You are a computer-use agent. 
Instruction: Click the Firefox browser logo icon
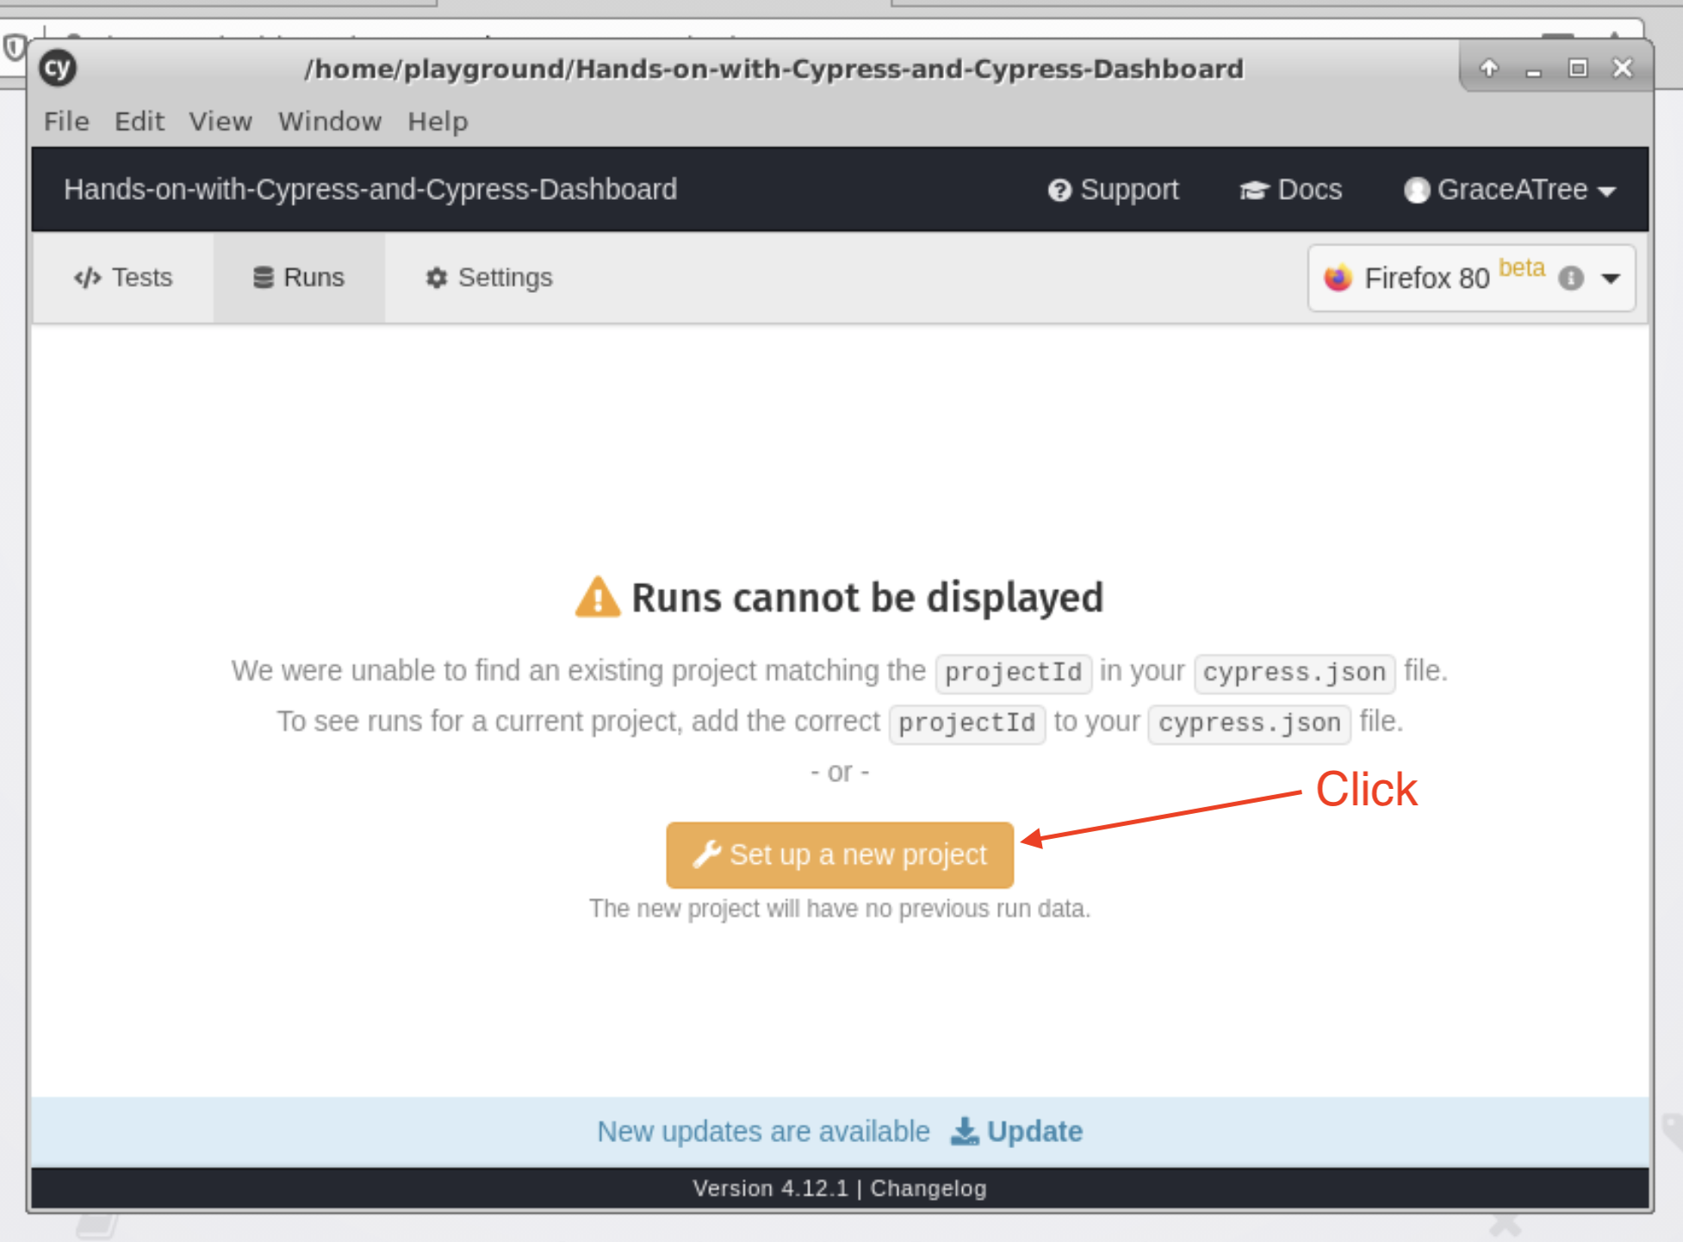[x=1338, y=278]
